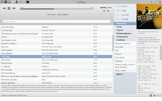This screenshot has width=162, height=101.
Task: Play The Stooges - I Wanna Be Your Dog
Action: click(56, 70)
